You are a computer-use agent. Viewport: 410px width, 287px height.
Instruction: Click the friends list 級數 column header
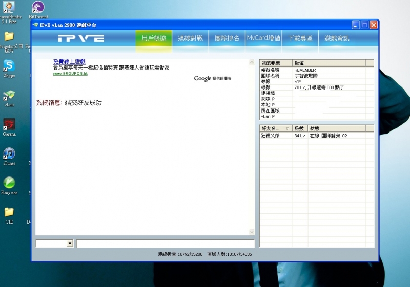point(300,128)
